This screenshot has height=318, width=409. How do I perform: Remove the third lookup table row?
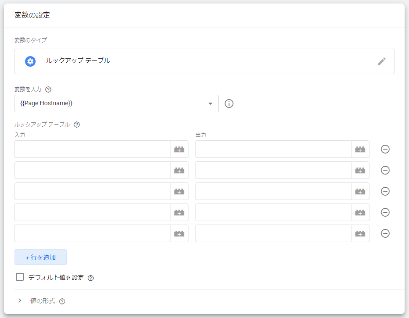click(385, 191)
